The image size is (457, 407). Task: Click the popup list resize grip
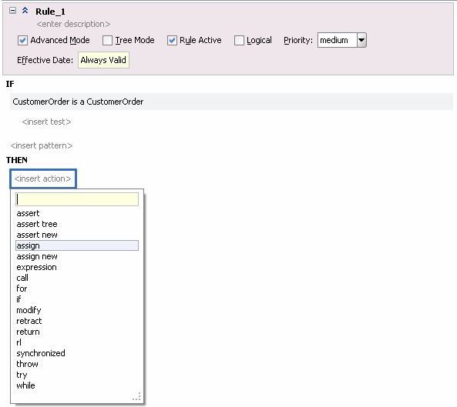136,396
